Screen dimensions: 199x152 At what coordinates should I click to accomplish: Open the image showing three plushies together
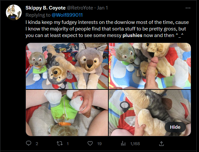coord(67,66)
